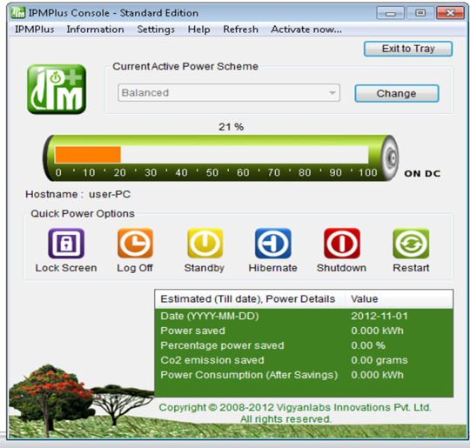
Task: Click the Hostname : user-PC text
Action: pos(78,195)
